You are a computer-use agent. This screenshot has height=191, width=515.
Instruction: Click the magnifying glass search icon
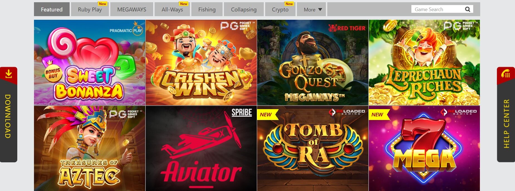(x=468, y=9)
